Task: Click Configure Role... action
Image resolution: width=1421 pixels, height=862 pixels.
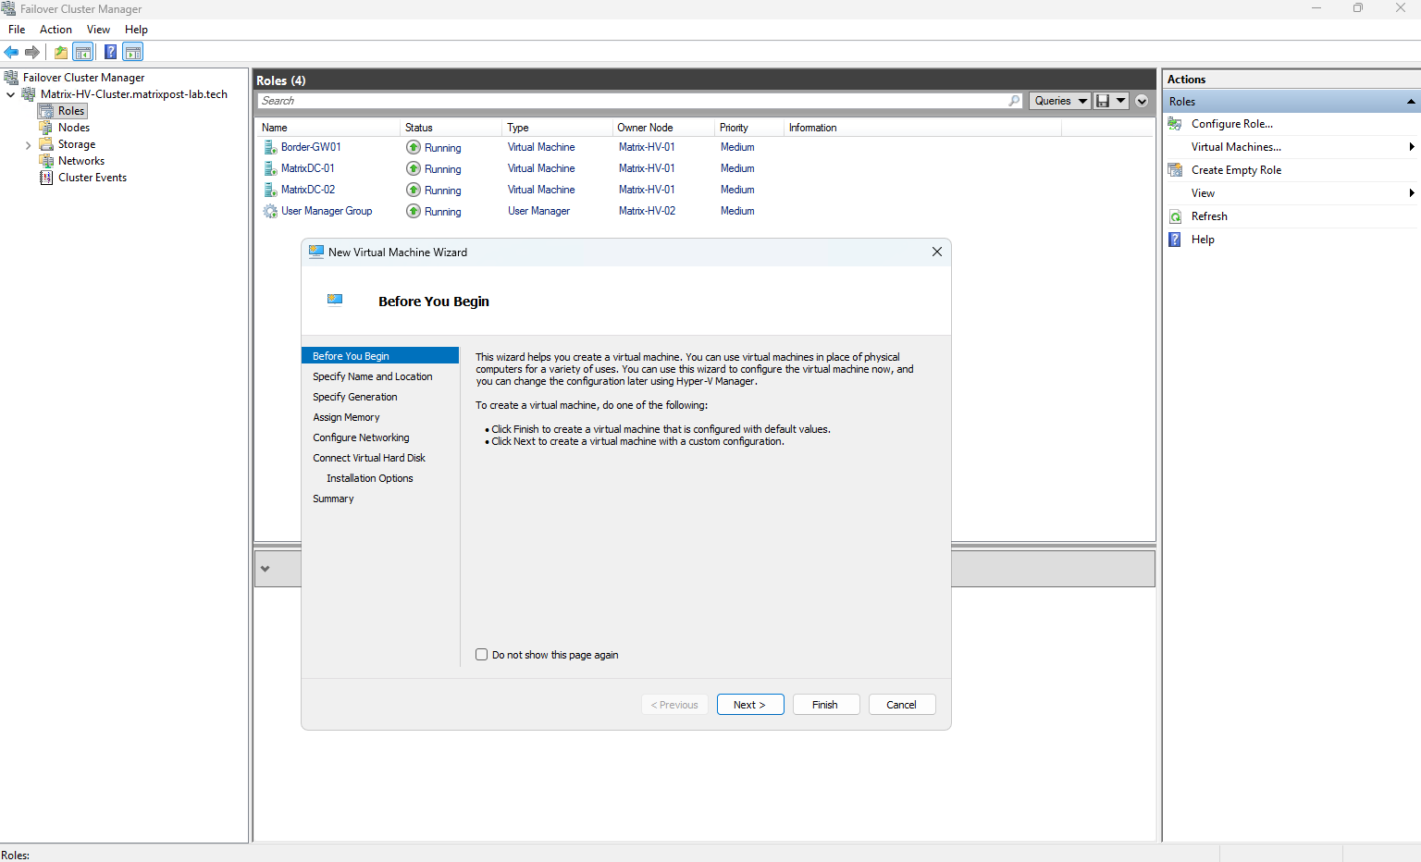Action: pos(1231,124)
